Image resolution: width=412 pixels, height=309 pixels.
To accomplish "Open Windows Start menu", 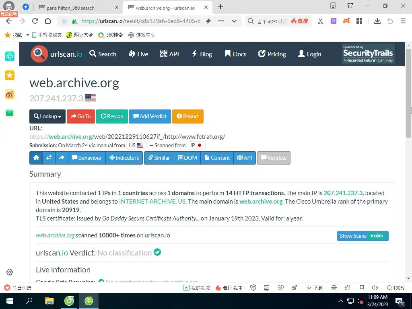I will pyautogui.click(x=10, y=301).
